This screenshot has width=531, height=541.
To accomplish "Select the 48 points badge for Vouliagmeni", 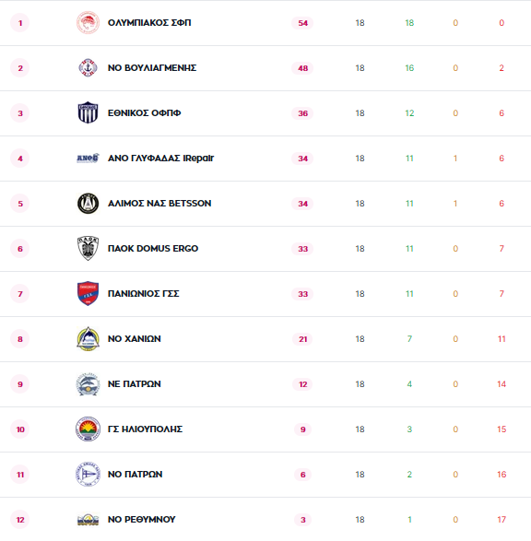I will pyautogui.click(x=302, y=68).
